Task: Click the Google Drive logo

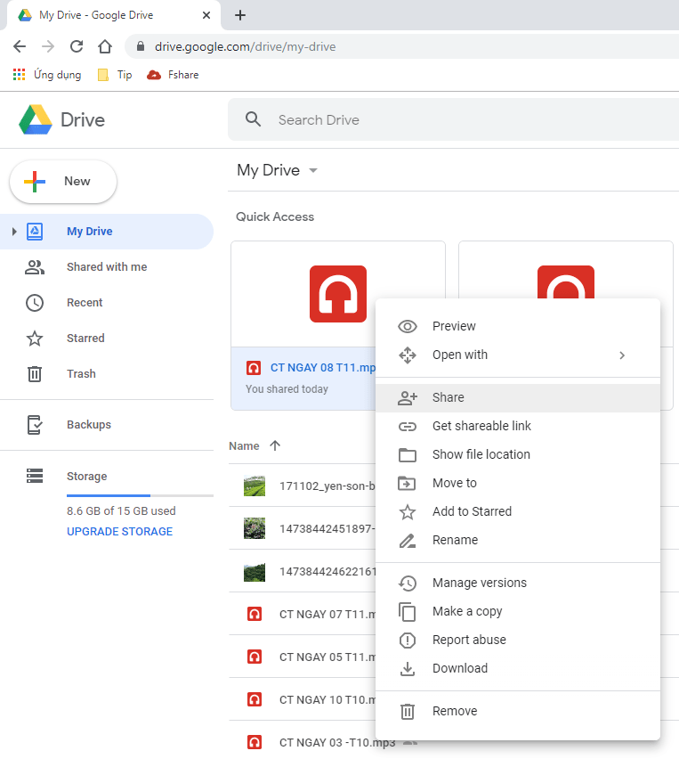Action: [x=36, y=119]
